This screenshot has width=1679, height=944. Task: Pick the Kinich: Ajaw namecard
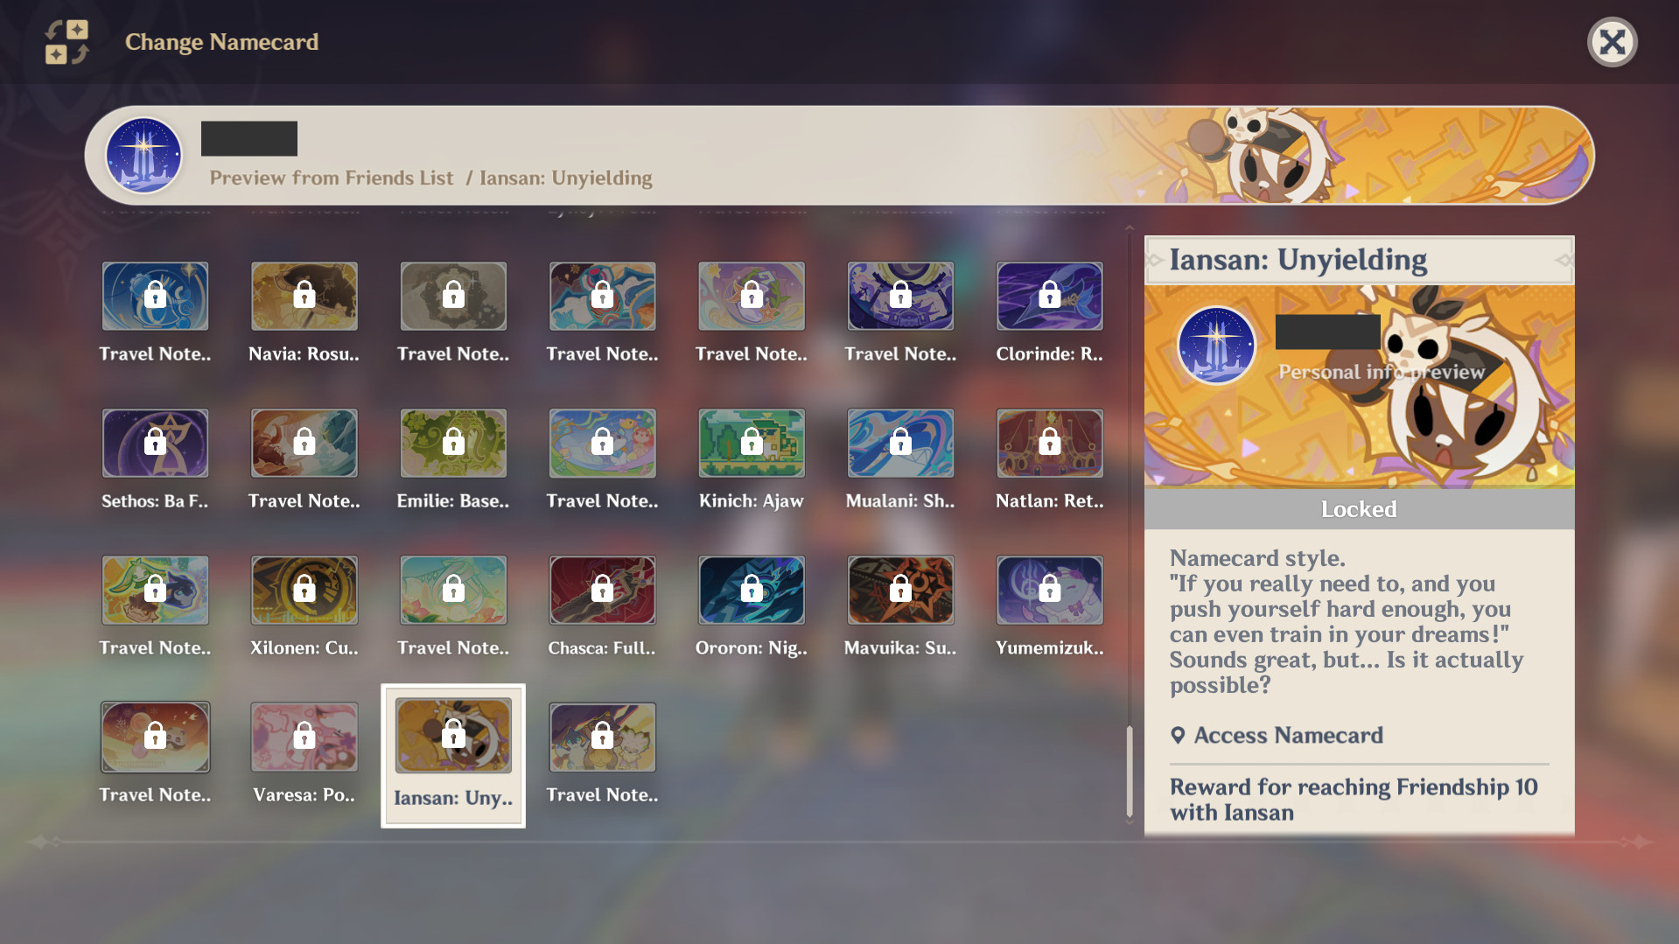[x=751, y=444]
